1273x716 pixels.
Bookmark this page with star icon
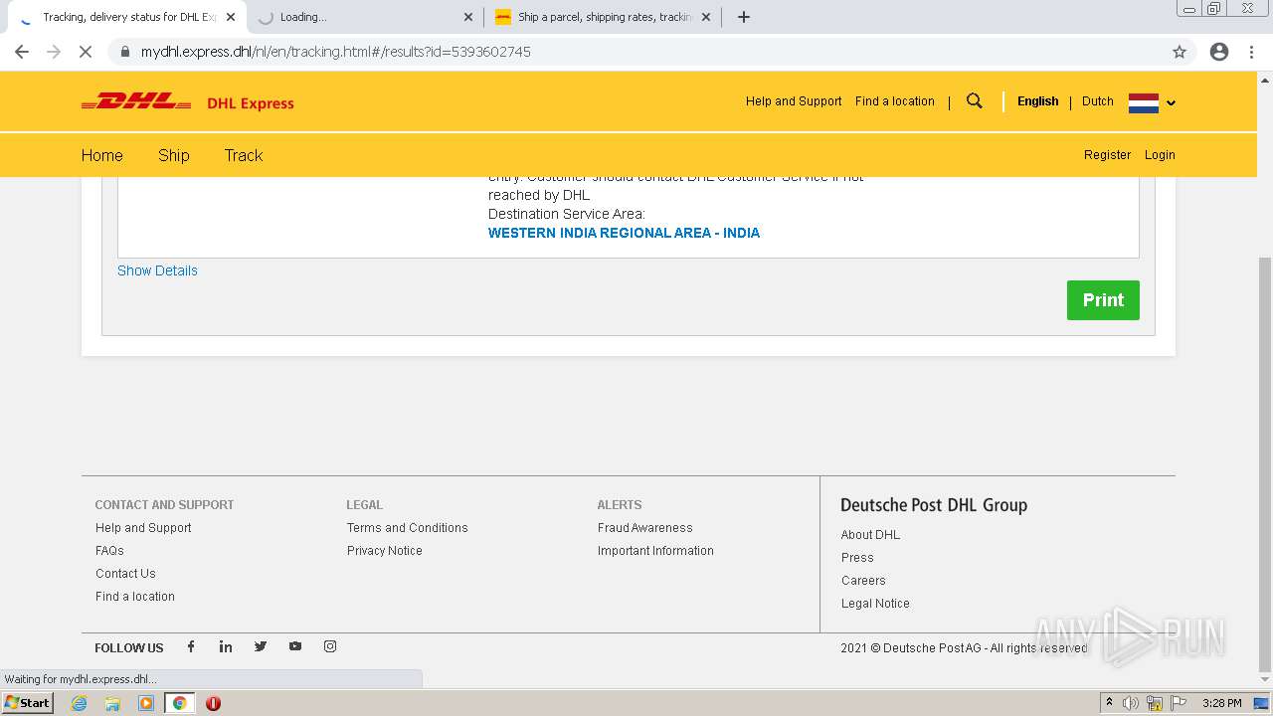click(x=1180, y=52)
